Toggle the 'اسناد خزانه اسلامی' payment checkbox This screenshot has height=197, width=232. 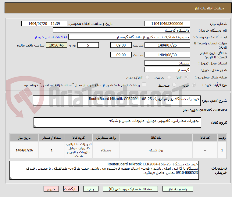tap(144, 85)
